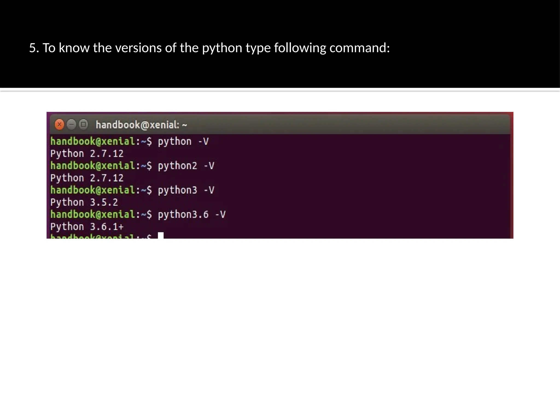560x420 pixels.
Task: Click the terminal title handbook@xenial: ~
Action: click(141, 125)
